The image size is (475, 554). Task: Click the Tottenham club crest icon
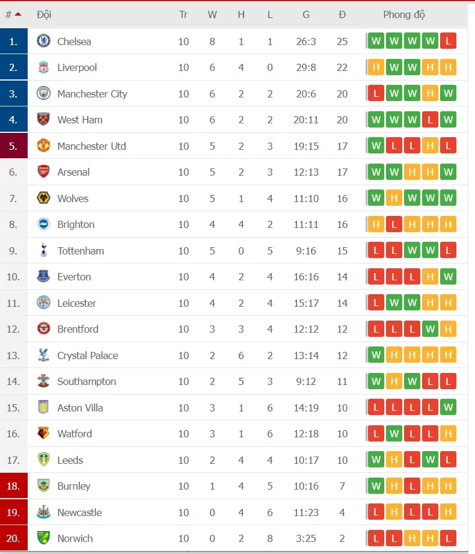(x=43, y=250)
